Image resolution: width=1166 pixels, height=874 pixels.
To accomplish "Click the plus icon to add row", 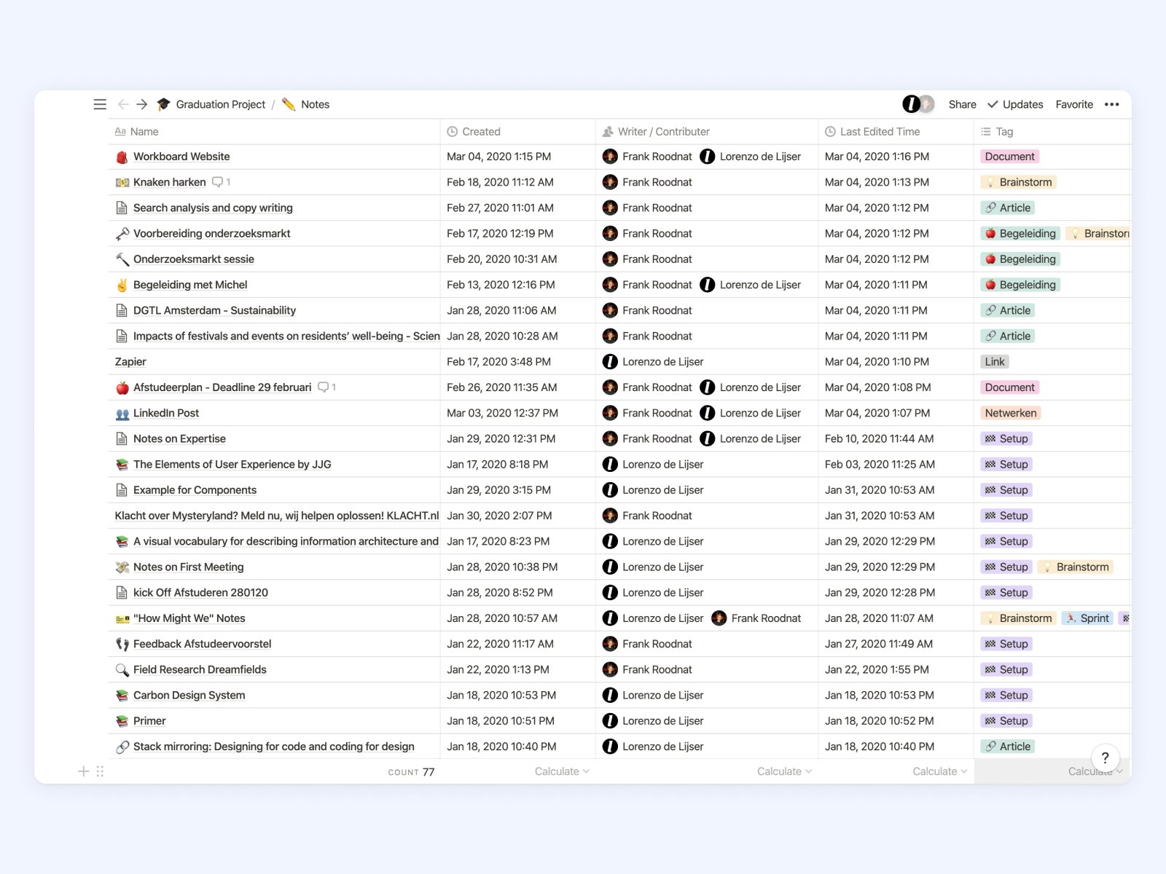I will click(x=84, y=771).
